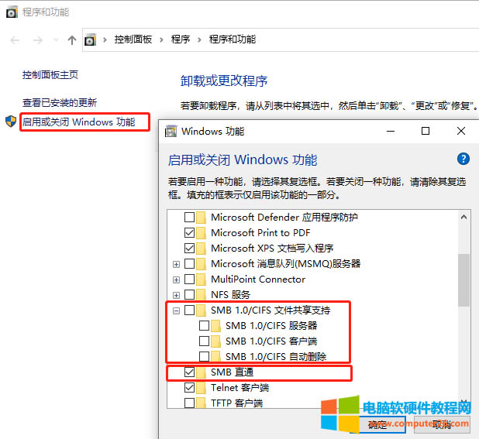
Task: Select Telnet 客户端 row text
Action: [239, 388]
